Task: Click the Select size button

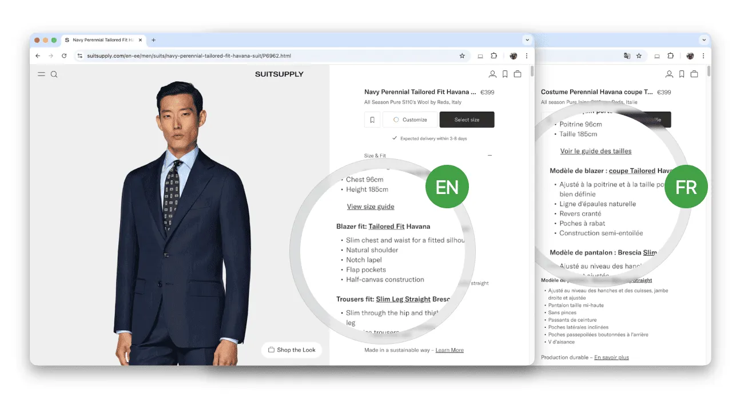Action: click(x=466, y=119)
